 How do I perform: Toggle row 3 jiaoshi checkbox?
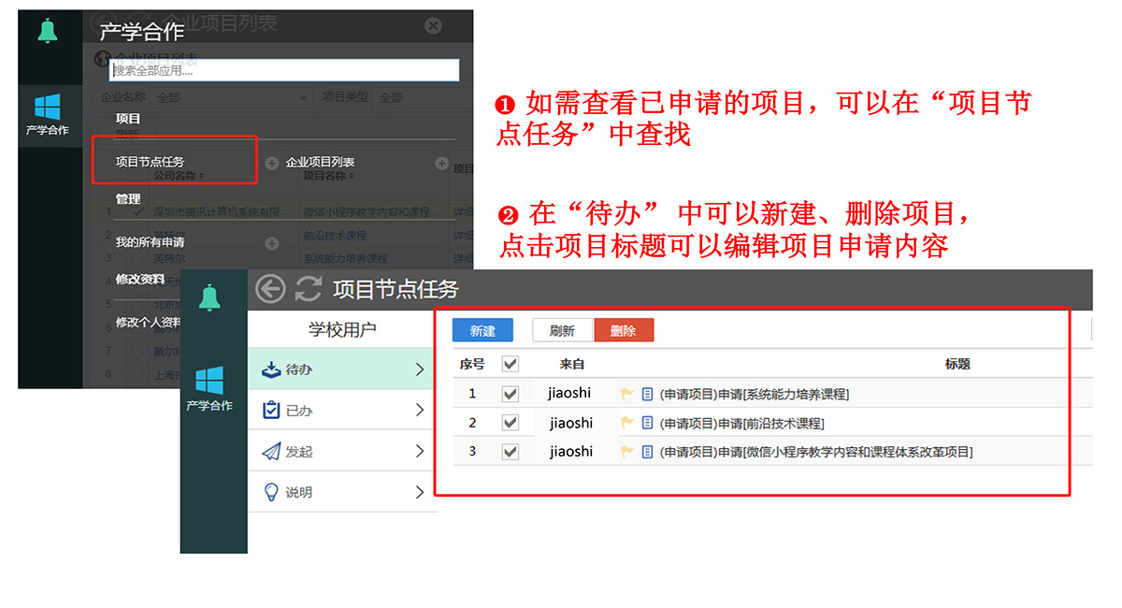[510, 451]
